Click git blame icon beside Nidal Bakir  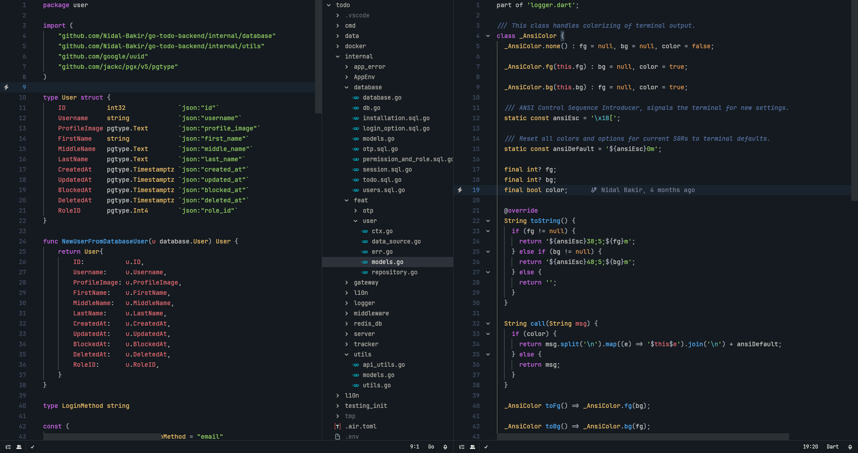[x=593, y=190]
